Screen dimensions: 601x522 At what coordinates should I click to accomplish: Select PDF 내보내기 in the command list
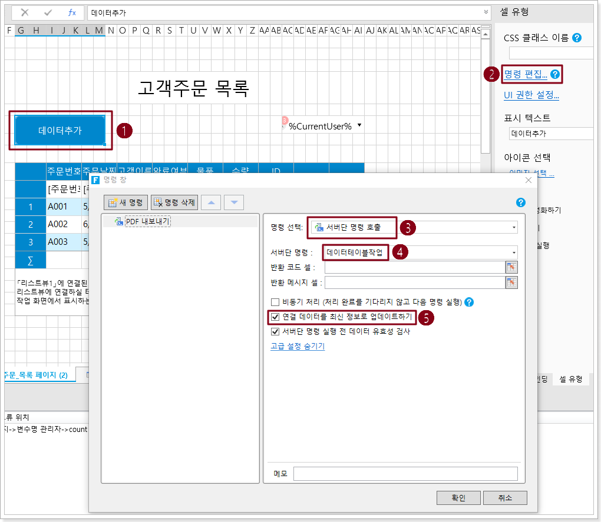[147, 221]
